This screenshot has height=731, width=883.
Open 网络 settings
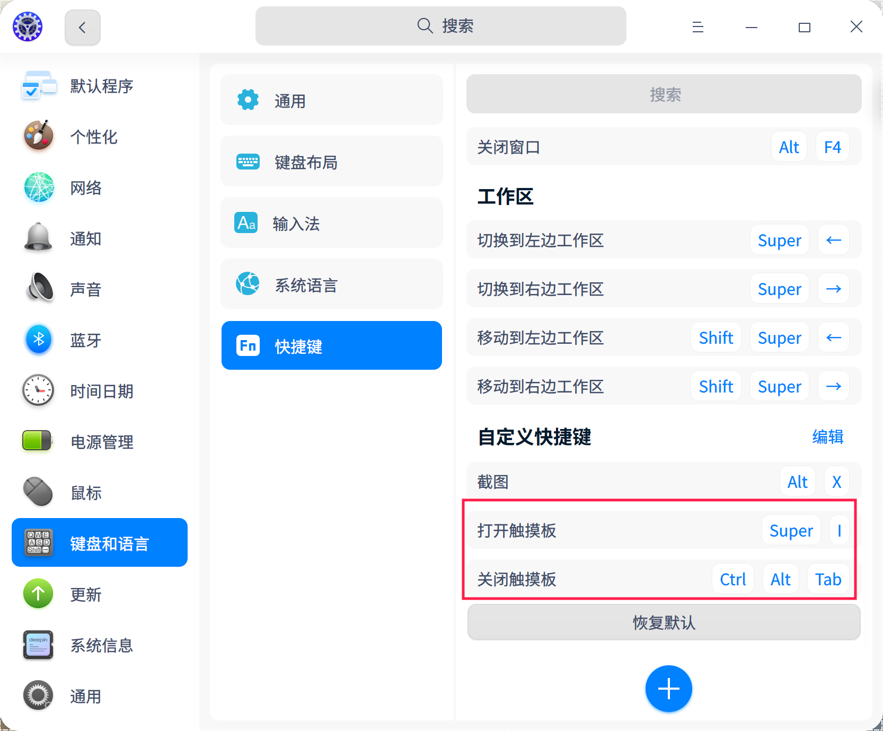(x=100, y=188)
